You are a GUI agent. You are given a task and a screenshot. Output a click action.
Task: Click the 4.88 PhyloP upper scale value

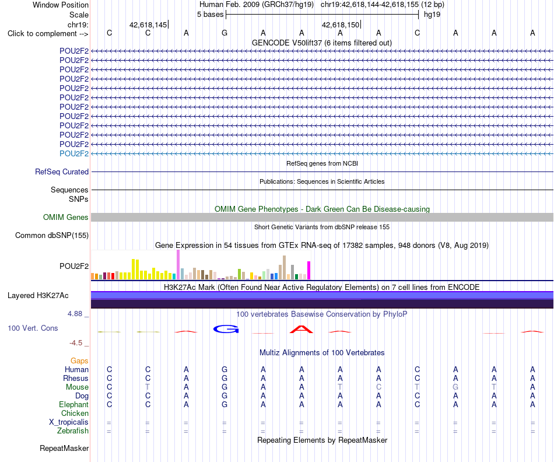[75, 313]
